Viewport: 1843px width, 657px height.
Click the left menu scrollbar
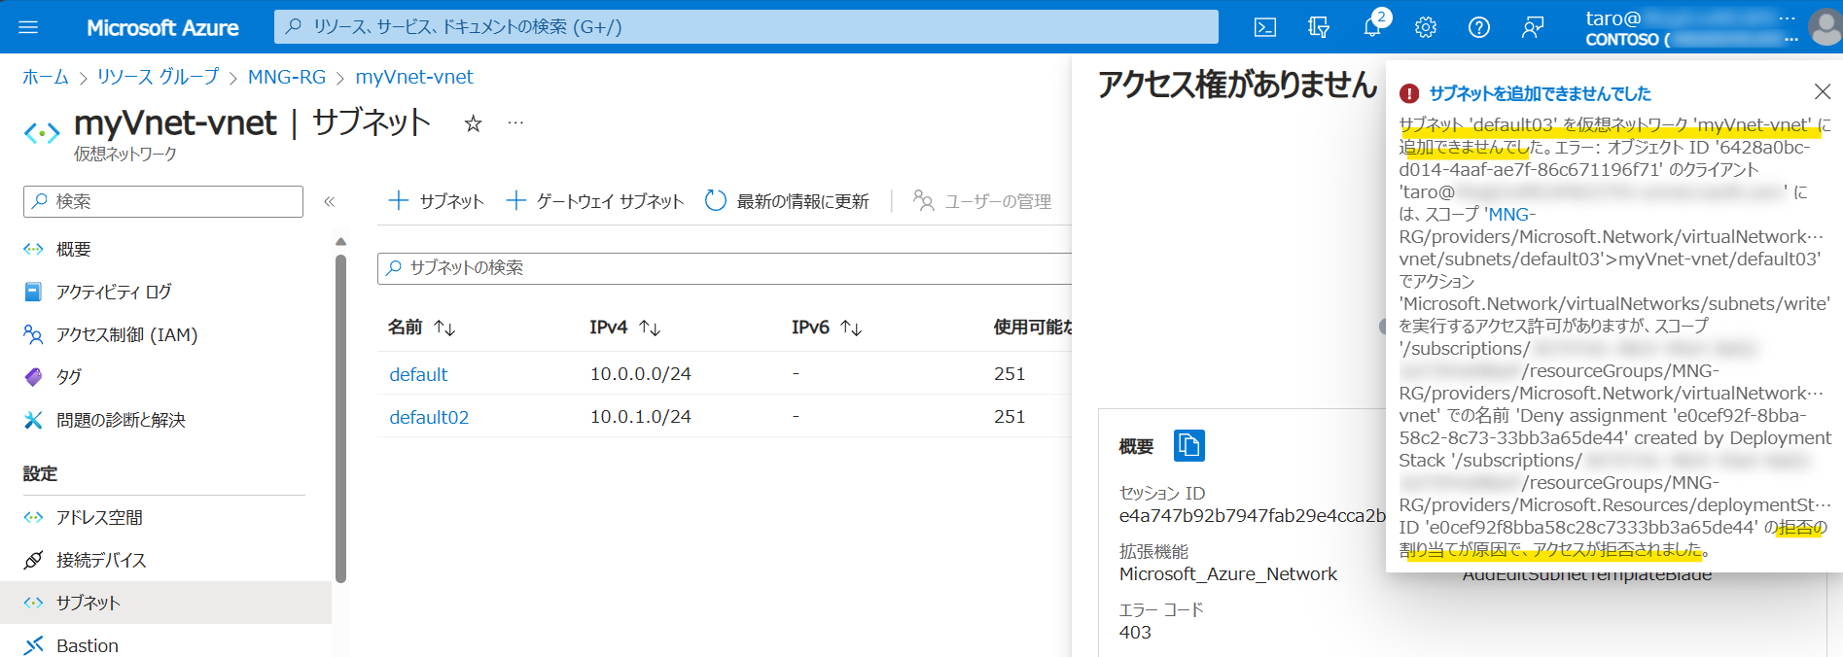point(340,418)
